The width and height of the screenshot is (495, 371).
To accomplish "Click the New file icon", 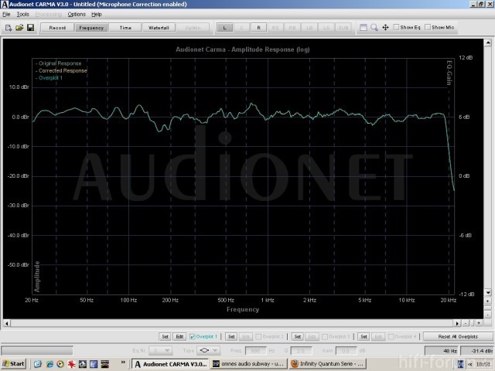I will 8,28.
